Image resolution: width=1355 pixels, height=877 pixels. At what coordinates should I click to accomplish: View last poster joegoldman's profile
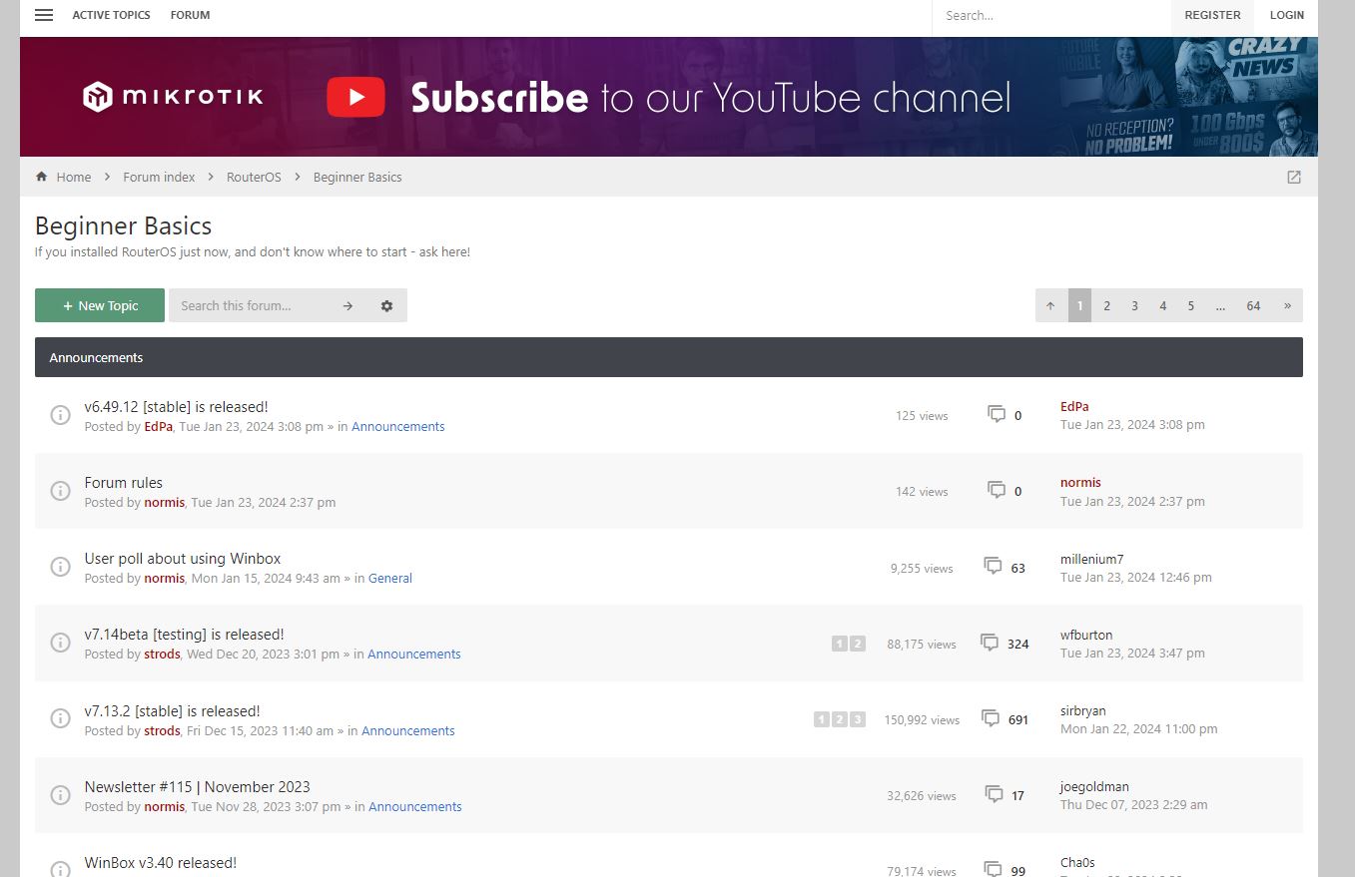click(1094, 786)
